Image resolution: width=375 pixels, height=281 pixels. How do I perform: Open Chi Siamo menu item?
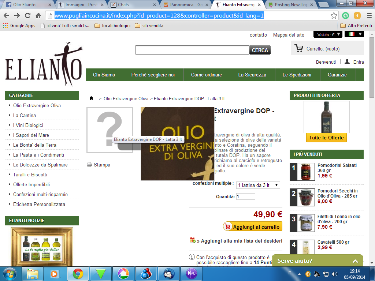pyautogui.click(x=104, y=75)
